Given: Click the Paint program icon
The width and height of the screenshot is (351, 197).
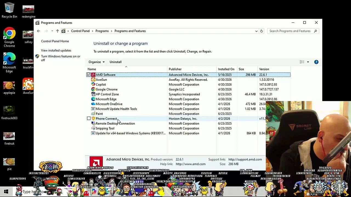Looking at the screenshot, I should click(93, 114).
